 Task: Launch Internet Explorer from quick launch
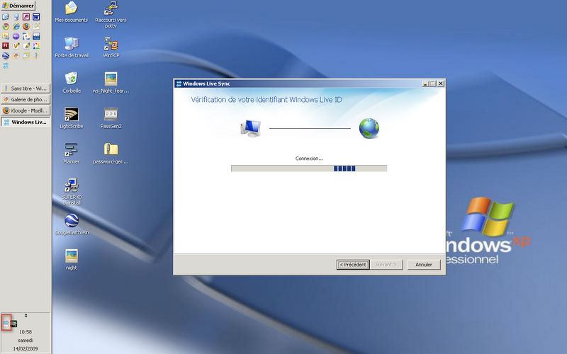(x=16, y=26)
